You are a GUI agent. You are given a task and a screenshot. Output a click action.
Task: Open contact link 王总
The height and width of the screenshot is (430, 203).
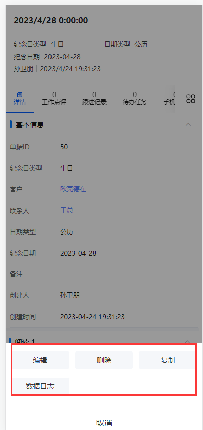[x=67, y=210]
